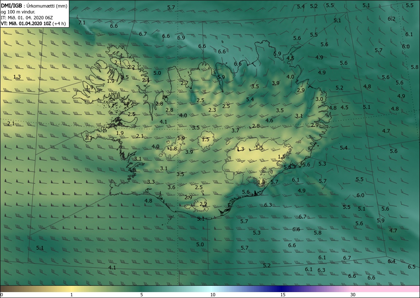420x298 pixels.
Task: Click the map value "2.7"
Action: coord(184,83)
